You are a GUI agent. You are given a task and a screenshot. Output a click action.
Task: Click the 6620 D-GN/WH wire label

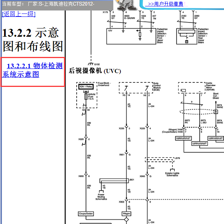click(x=129, y=17)
